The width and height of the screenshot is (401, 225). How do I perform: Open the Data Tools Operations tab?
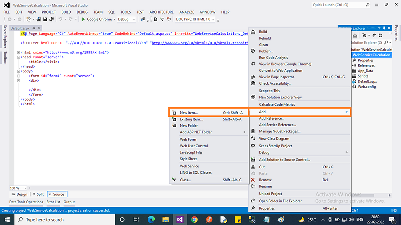tap(26, 202)
